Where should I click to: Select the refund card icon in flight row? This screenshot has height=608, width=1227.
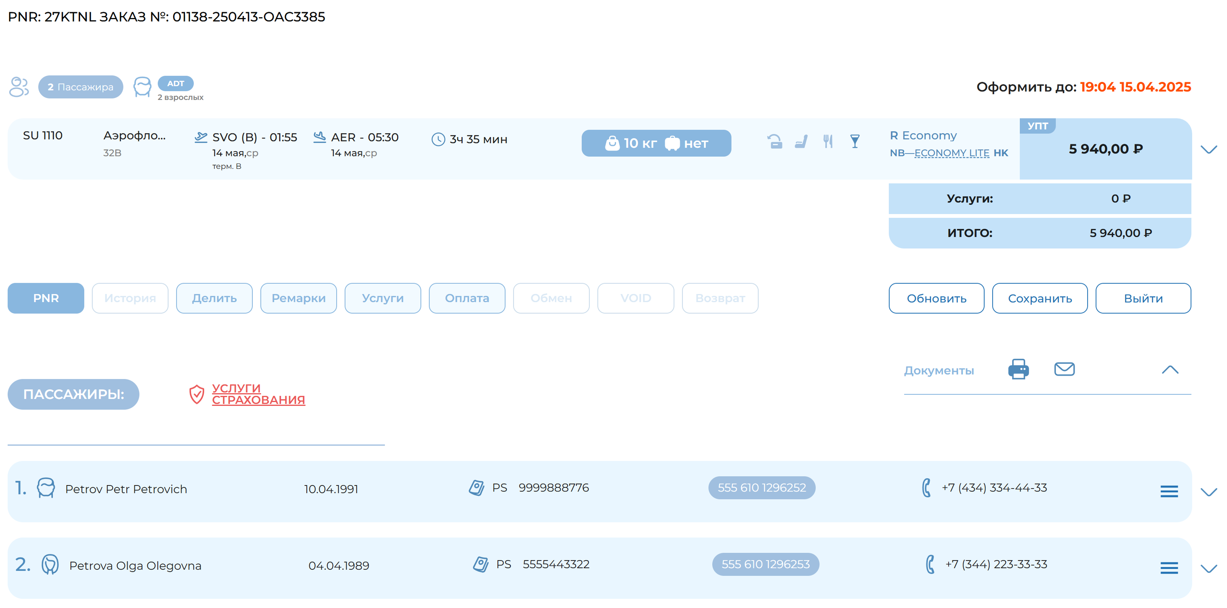point(775,141)
